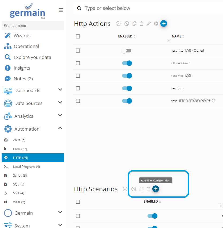Click the edit pencil icon in Http Actions
This screenshot has height=228, width=223.
tap(149, 24)
